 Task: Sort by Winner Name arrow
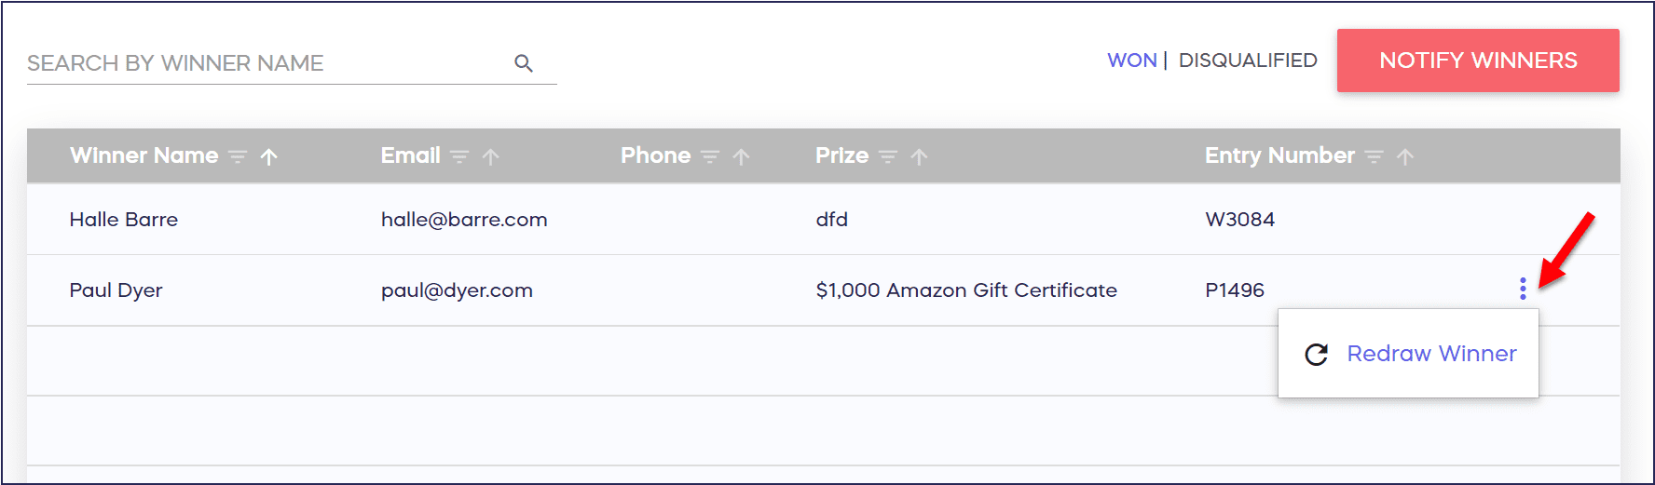269,157
